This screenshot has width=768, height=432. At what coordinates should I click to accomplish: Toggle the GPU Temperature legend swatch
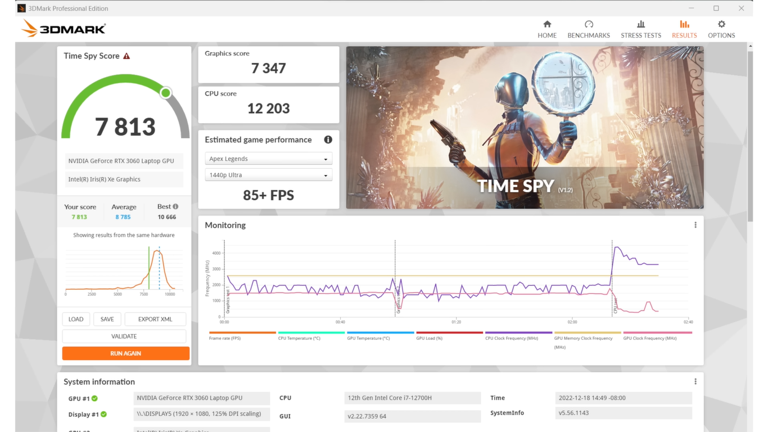click(x=380, y=332)
